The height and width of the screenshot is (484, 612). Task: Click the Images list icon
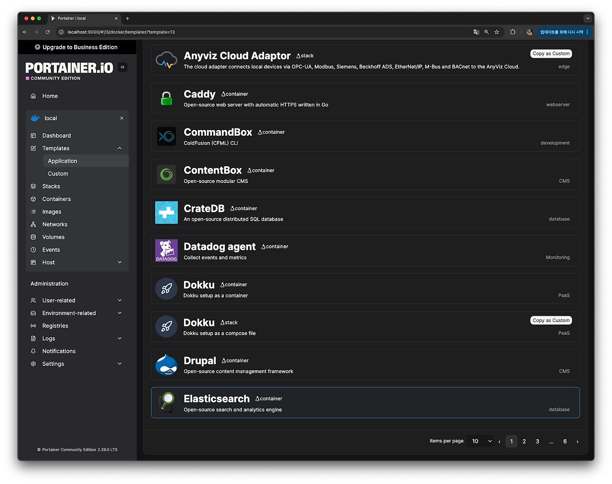[x=33, y=212]
